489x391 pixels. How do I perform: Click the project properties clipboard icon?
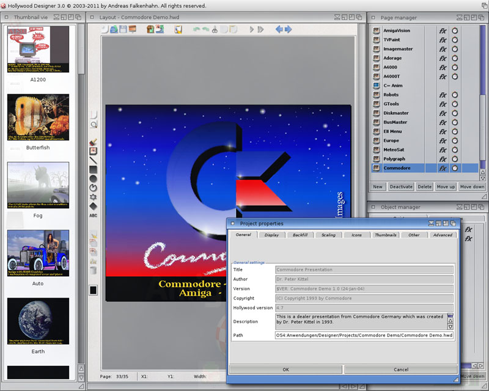(178, 29)
